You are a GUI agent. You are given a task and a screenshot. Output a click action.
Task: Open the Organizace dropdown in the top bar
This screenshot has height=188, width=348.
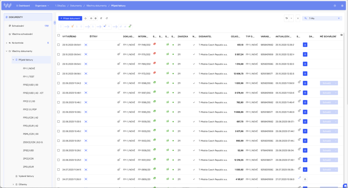tap(42, 6)
